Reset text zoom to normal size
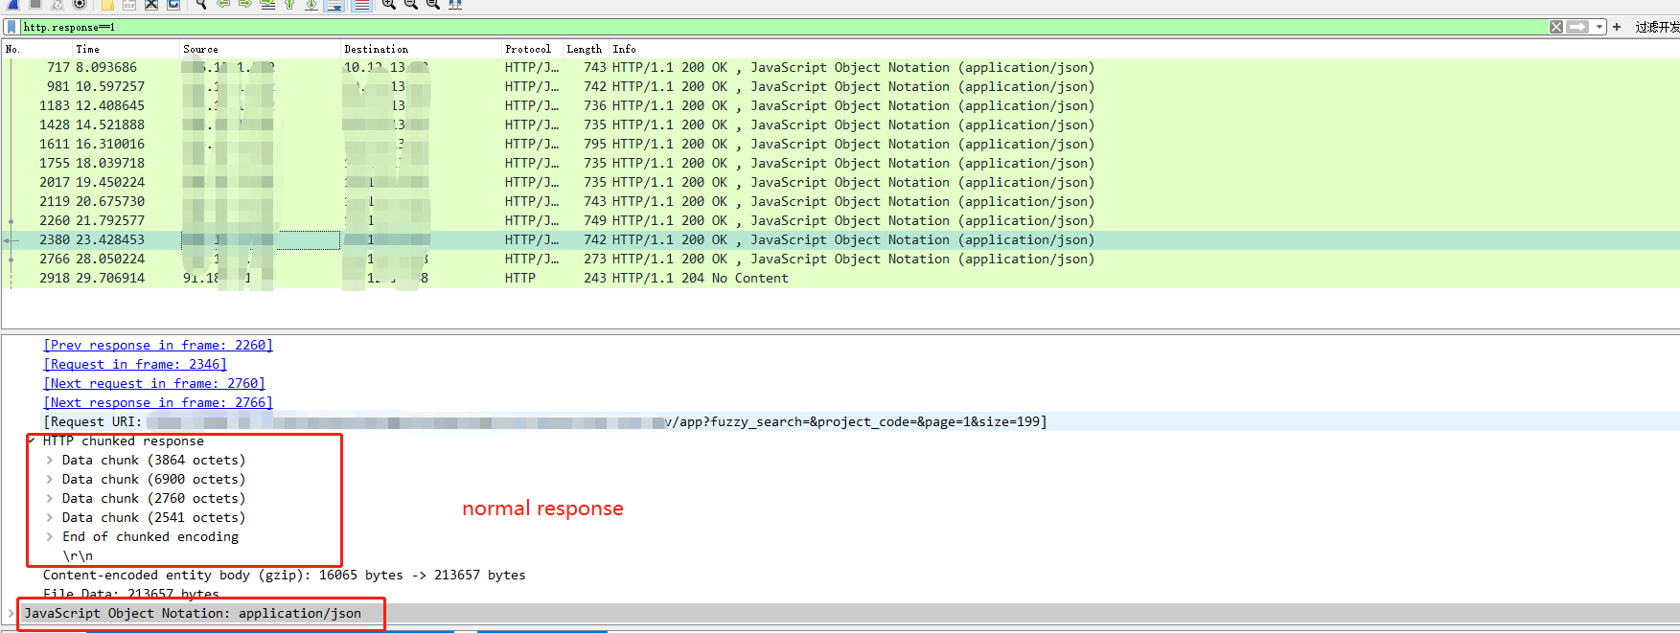Viewport: 1680px width, 633px height. 432,4
